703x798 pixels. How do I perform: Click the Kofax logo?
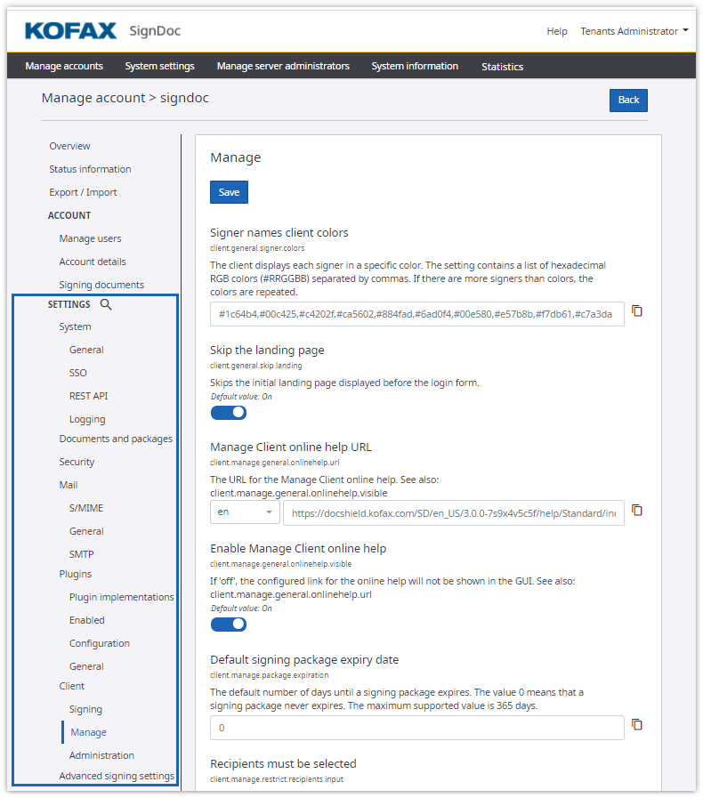click(71, 31)
